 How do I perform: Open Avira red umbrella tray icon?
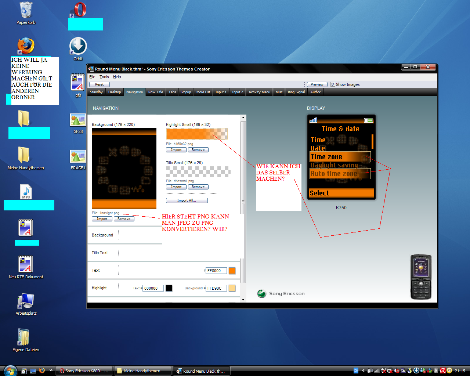443,371
